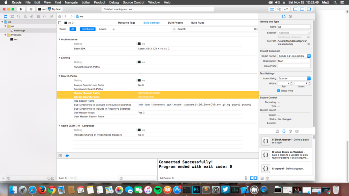The image size is (349, 196).
Task: Open the Breakpoint navigator icon
Action: pyautogui.click(x=45, y=16)
